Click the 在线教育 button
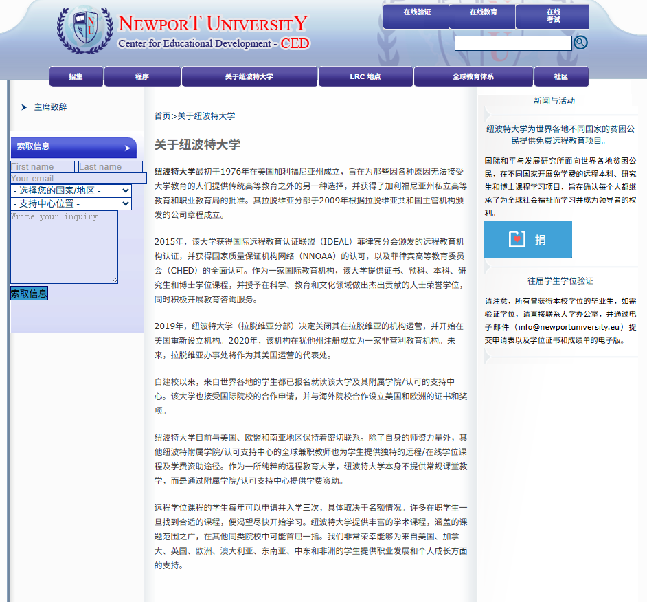Screen dimensions: 647x602 (x=482, y=16)
